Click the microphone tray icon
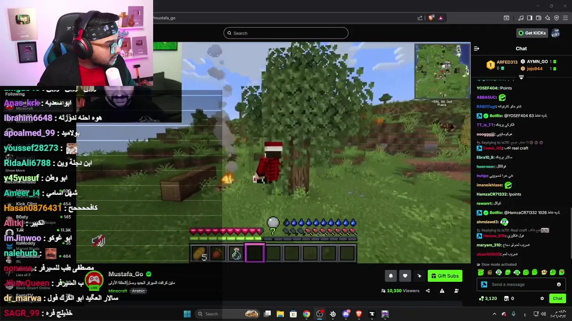 click(513, 314)
